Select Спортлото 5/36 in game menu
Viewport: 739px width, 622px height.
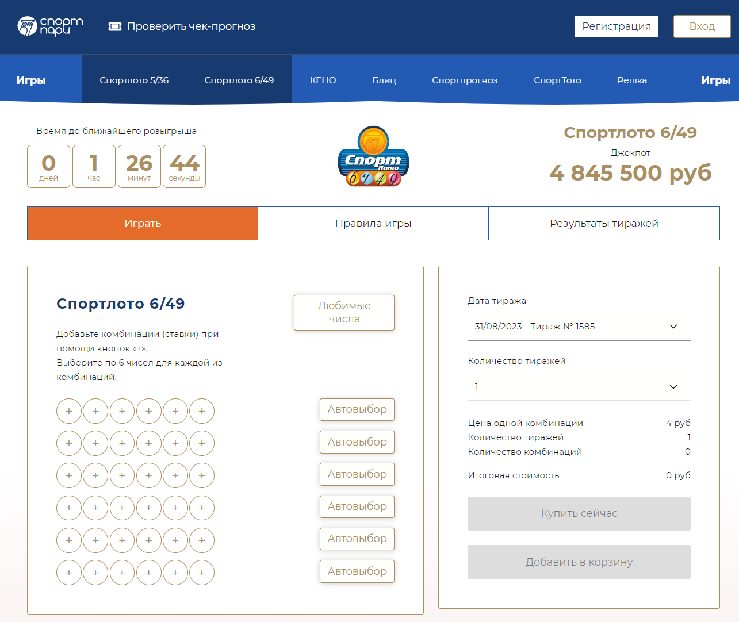tap(134, 80)
